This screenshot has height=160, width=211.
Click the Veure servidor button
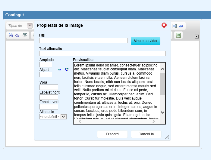[x=146, y=41]
